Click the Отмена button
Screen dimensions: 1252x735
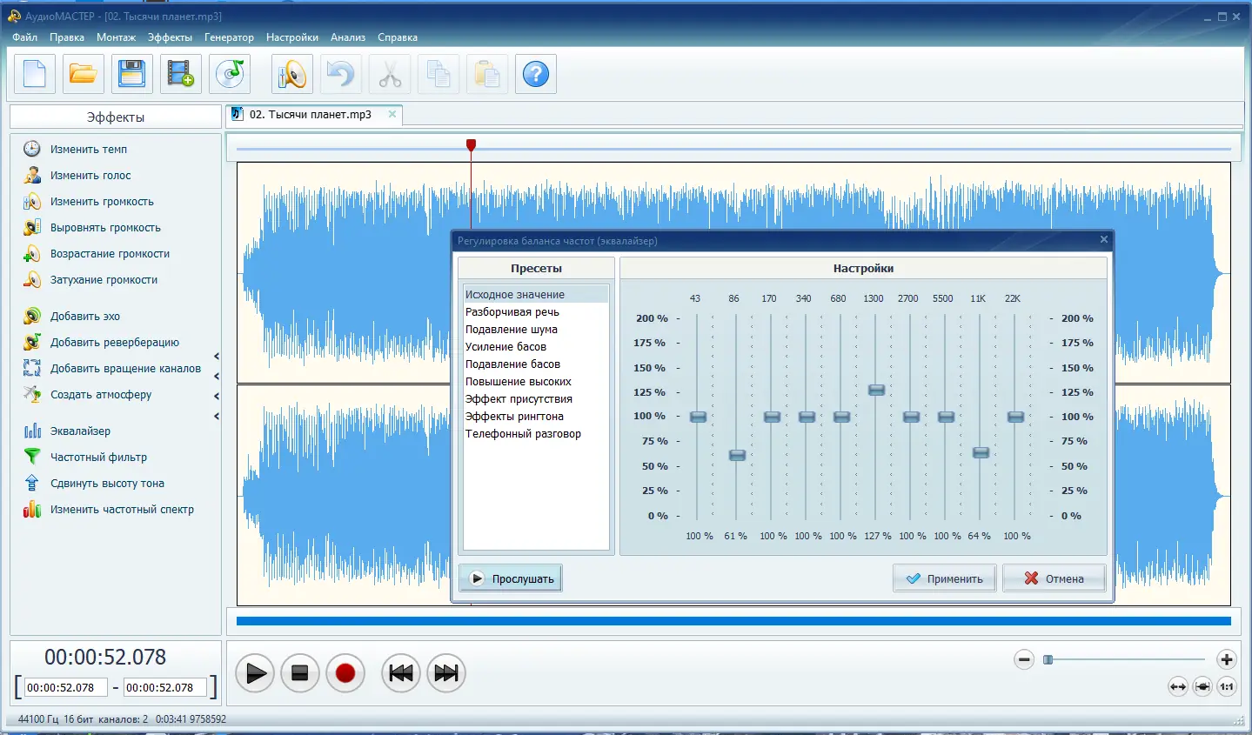1054,578
